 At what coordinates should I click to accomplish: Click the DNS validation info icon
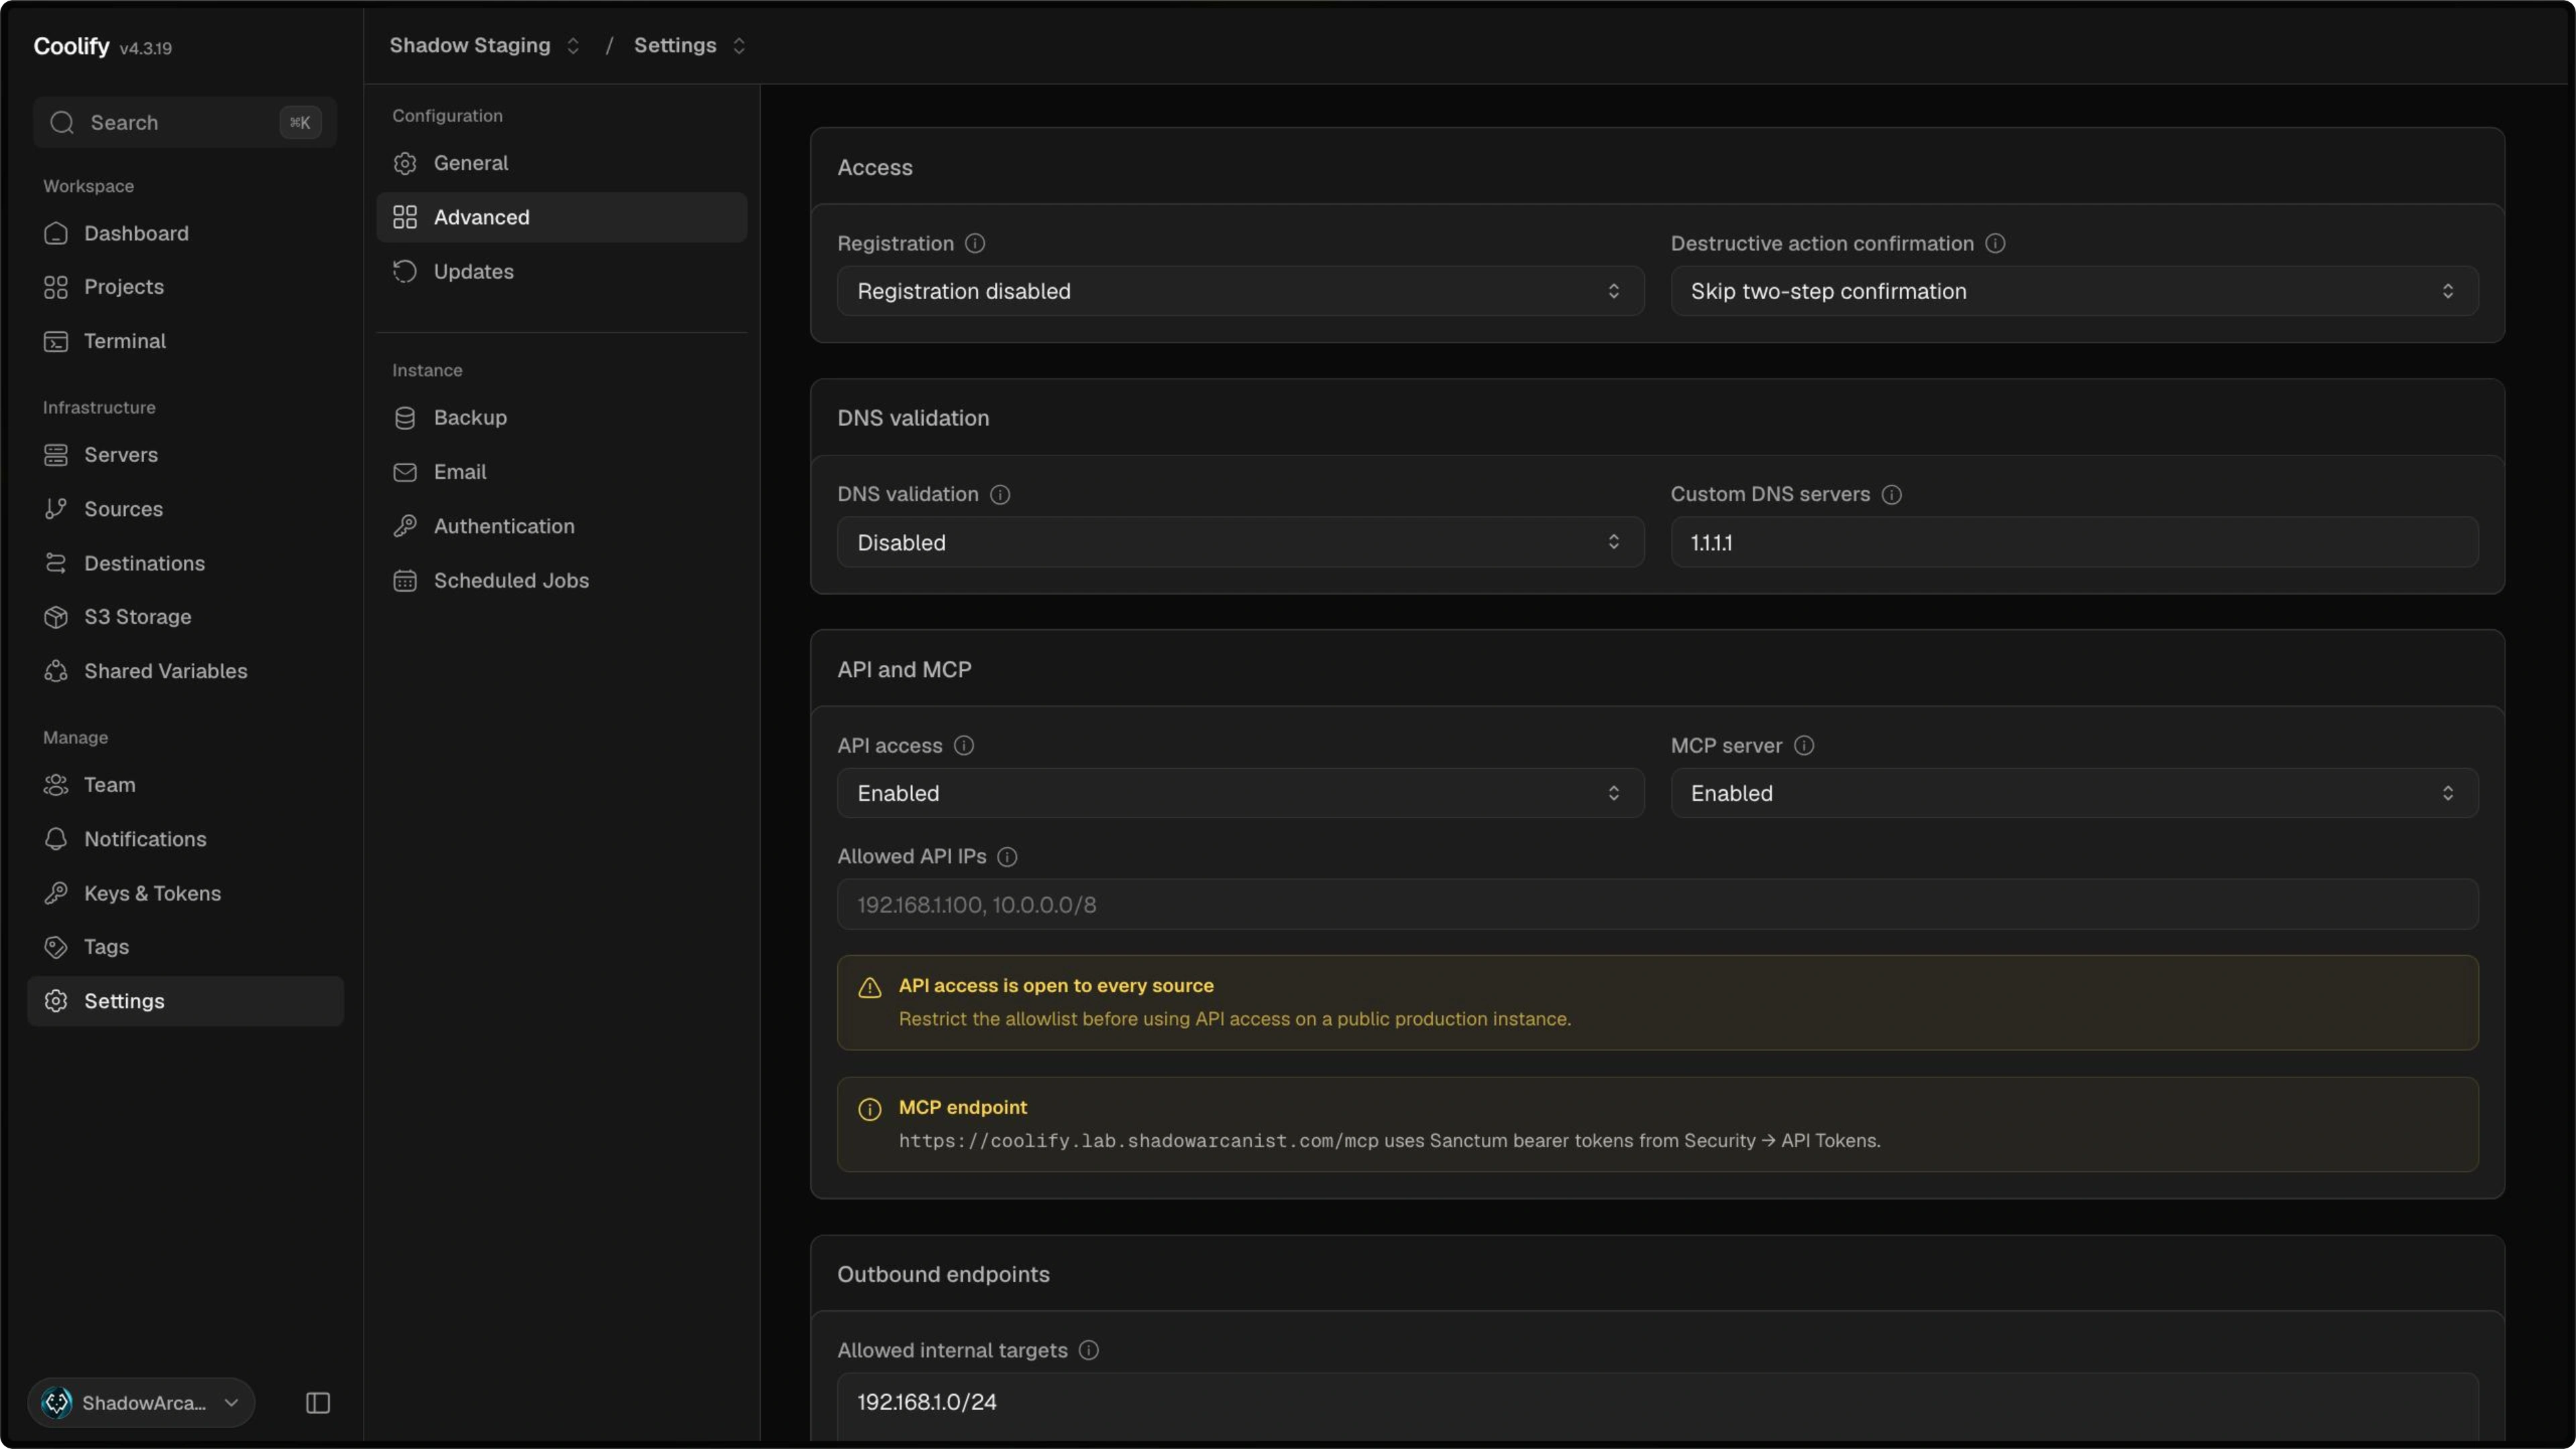pos(1000,494)
